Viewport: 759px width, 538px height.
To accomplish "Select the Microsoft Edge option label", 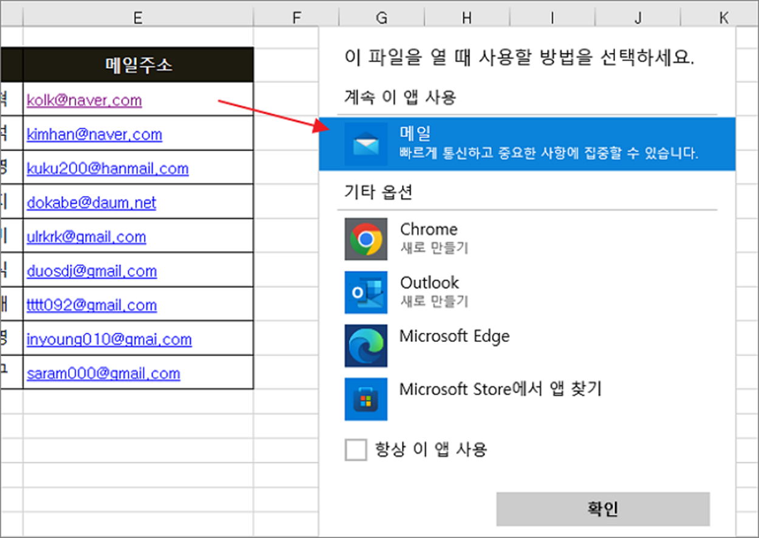I will tap(454, 336).
